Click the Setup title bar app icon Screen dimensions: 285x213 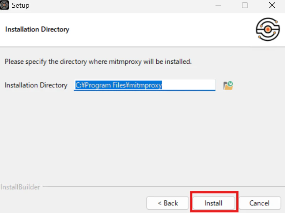point(4,5)
